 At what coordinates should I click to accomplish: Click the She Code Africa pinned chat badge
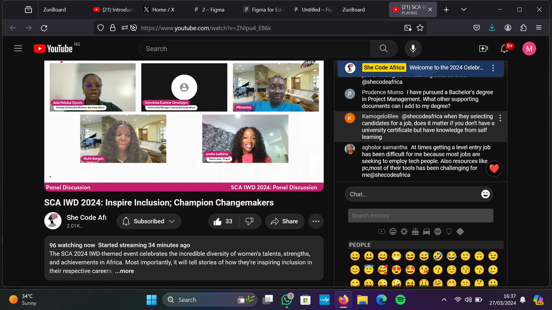coord(384,68)
